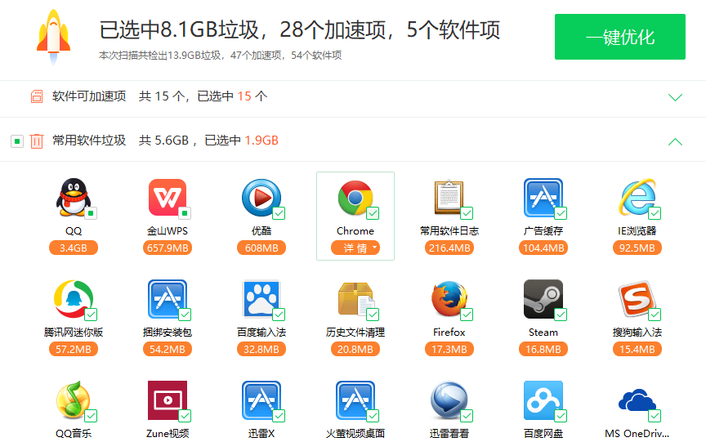706x442 pixels.
Task: Select the QQ音乐 icon
Action: coord(74,400)
